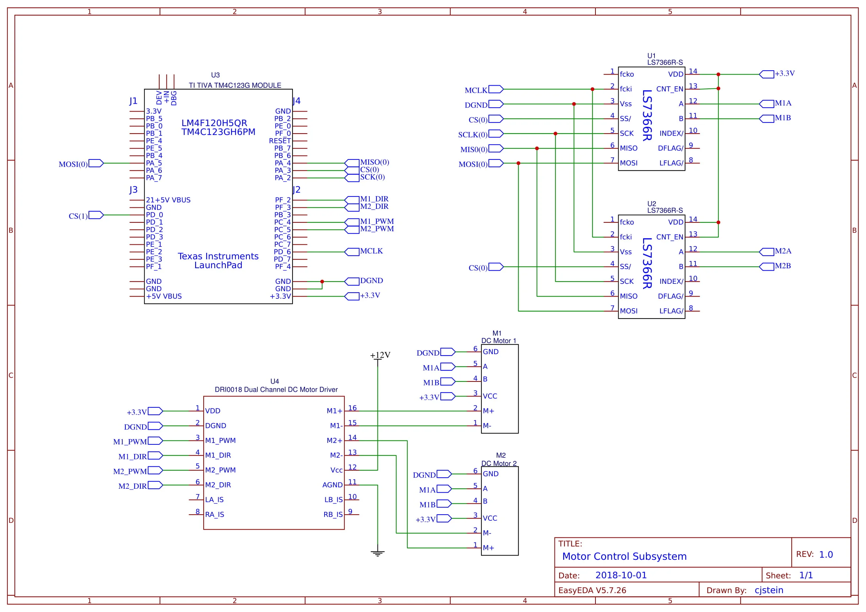Select the sheet value 1/1

pyautogui.click(x=806, y=575)
